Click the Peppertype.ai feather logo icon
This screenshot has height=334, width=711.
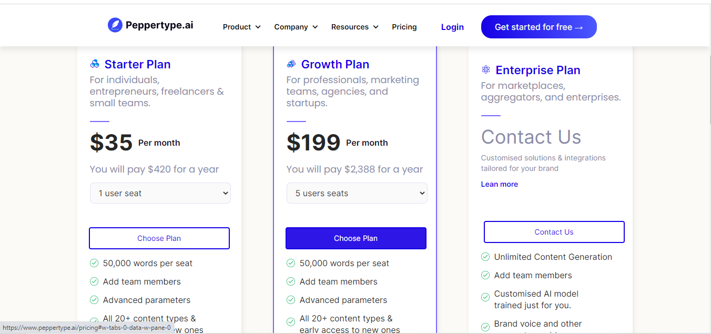[x=115, y=25]
